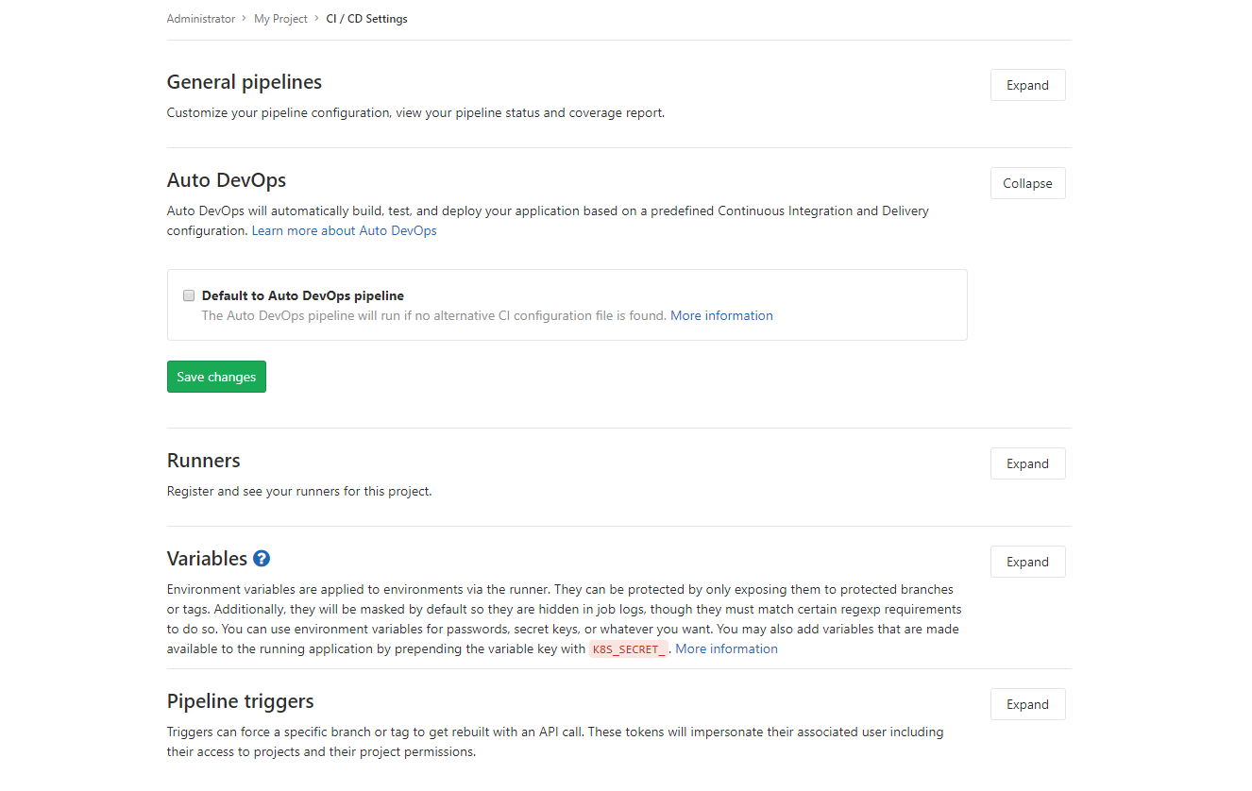The image size is (1252, 791).
Task: Click "More information" beside the Auto DevOps checkbox
Action: [x=721, y=314]
